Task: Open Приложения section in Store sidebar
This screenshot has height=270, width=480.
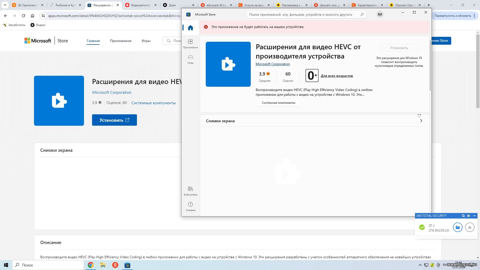Action: (190, 43)
